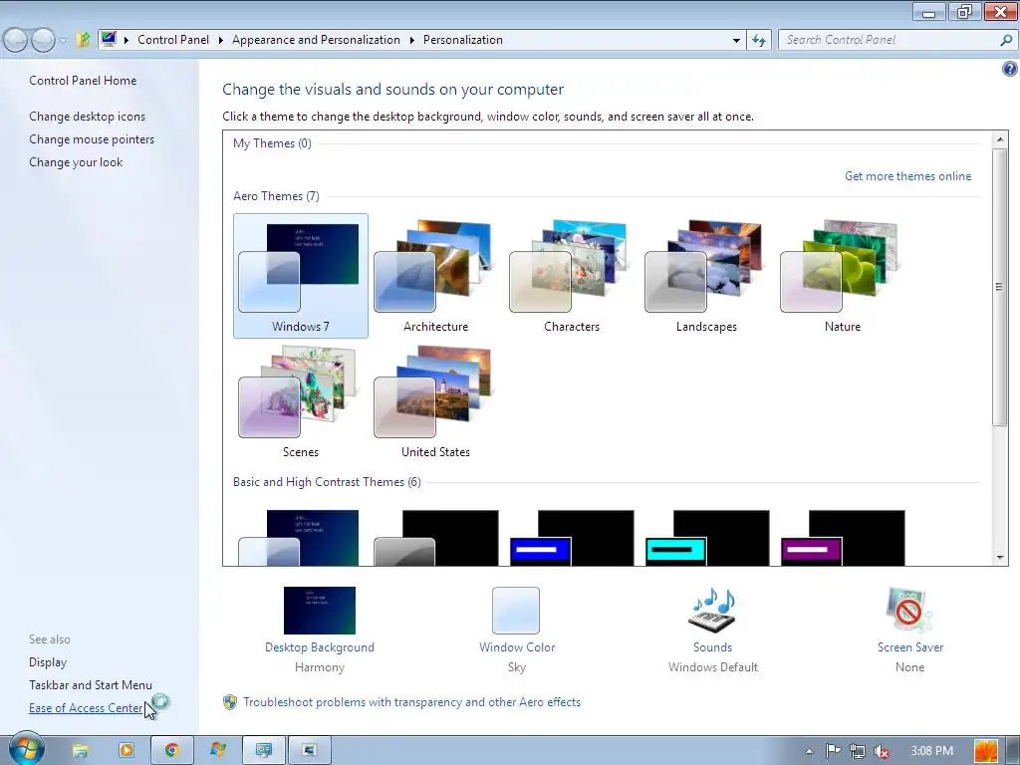Image resolution: width=1020 pixels, height=765 pixels.
Task: Open the Sounds settings icon
Action: [x=712, y=611]
